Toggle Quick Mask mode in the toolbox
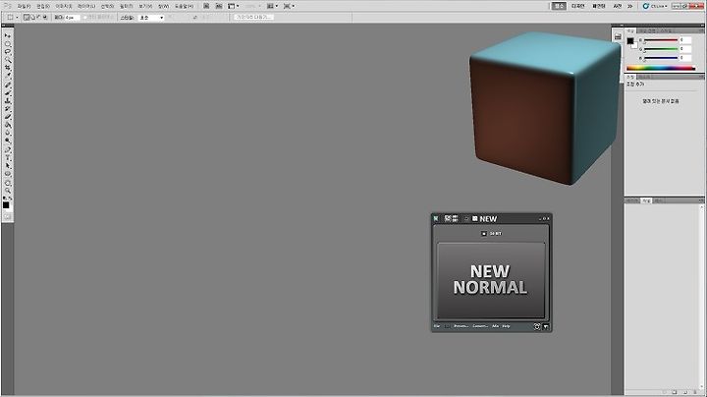Screen dimensions: 707x397 pyautogui.click(x=7, y=217)
